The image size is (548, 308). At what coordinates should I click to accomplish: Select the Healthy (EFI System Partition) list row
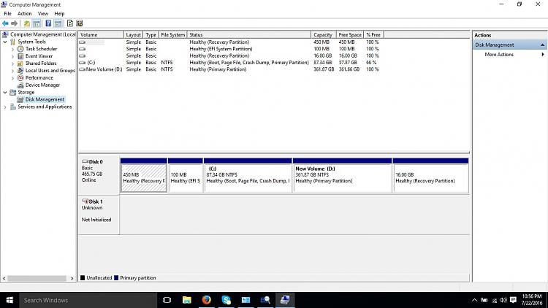[x=229, y=49]
